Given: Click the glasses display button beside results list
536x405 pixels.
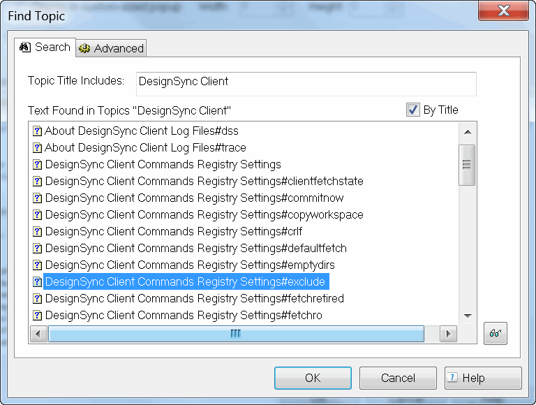Looking at the screenshot, I should [496, 333].
